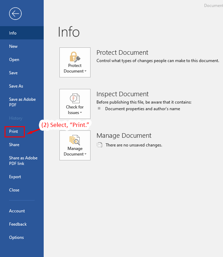The width and height of the screenshot is (223, 257).
Task: Close the current document via Close
Action: pos(22,190)
